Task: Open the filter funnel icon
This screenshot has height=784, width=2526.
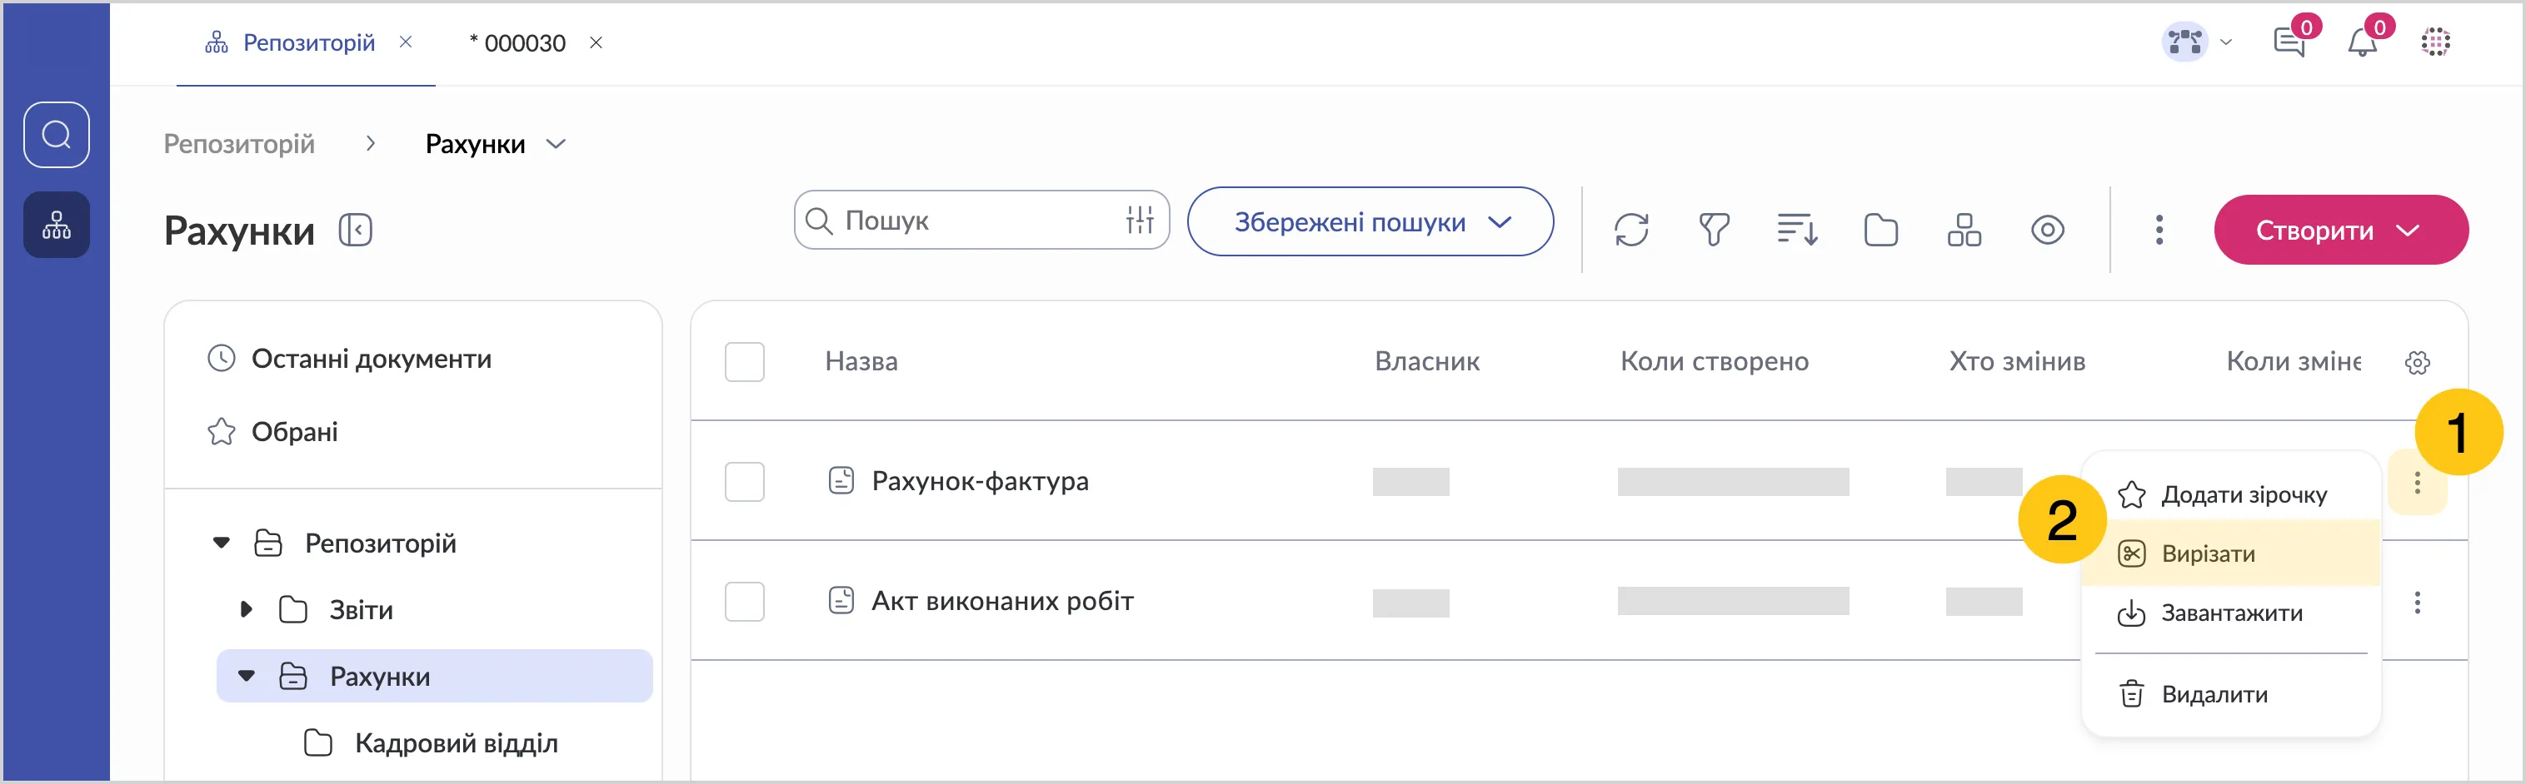Action: (1713, 231)
